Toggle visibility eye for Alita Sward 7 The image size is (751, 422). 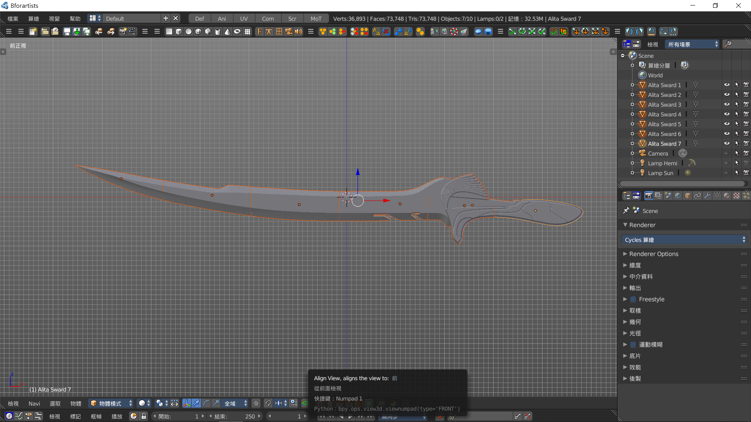727,143
